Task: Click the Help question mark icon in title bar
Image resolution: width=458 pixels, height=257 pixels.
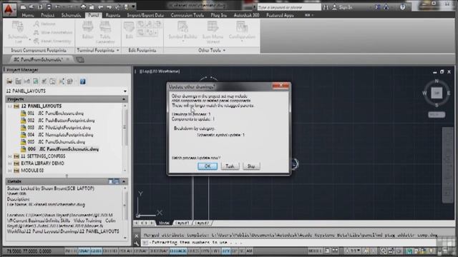Action: click(x=402, y=7)
